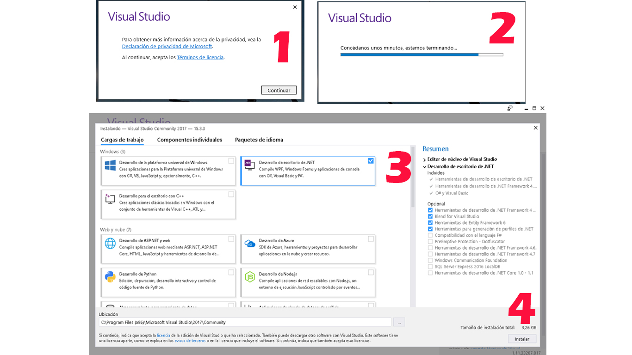
Task: Check the Desarrollo de Azure workload box
Action: click(371, 239)
